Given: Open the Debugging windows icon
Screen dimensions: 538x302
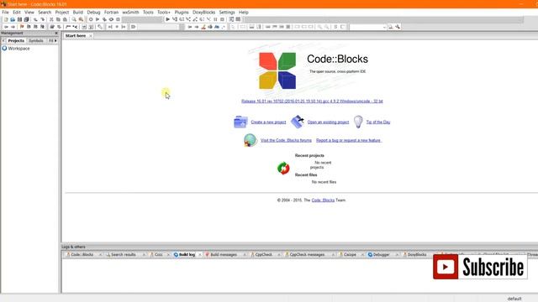Looking at the screenshot, I should click(x=231, y=19).
